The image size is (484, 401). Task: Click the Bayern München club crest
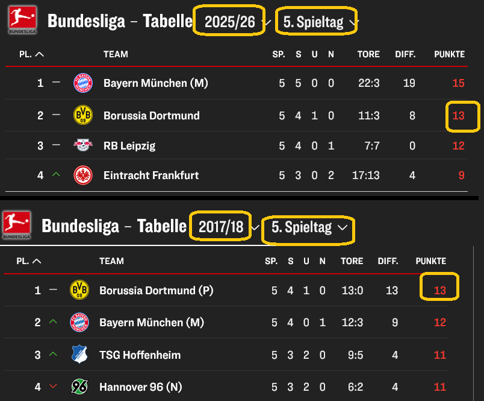83,83
